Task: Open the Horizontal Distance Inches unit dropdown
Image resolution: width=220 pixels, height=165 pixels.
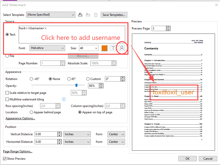Action: coord(77,142)
